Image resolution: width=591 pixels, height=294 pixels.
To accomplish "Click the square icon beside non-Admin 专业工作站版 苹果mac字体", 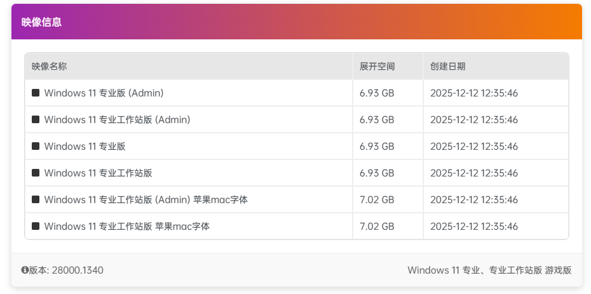I will point(36,226).
